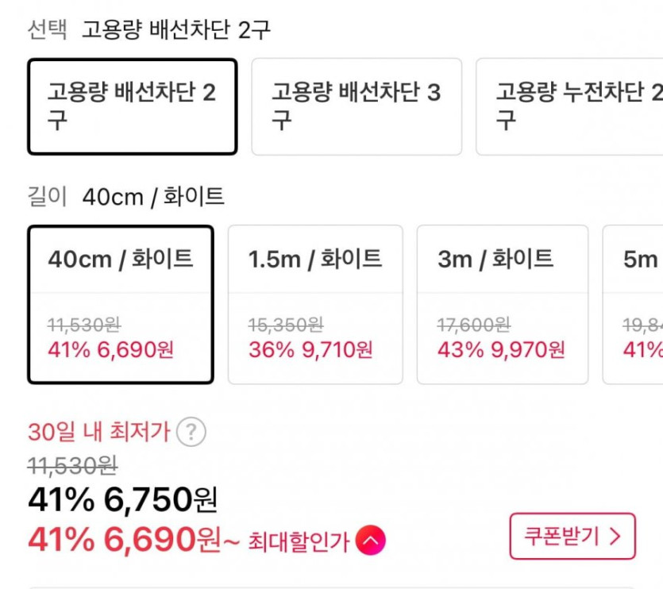Tap the 길이 section header label

click(x=47, y=197)
